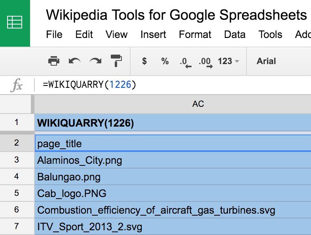
Task: Format cell as percent
Action: point(165,61)
